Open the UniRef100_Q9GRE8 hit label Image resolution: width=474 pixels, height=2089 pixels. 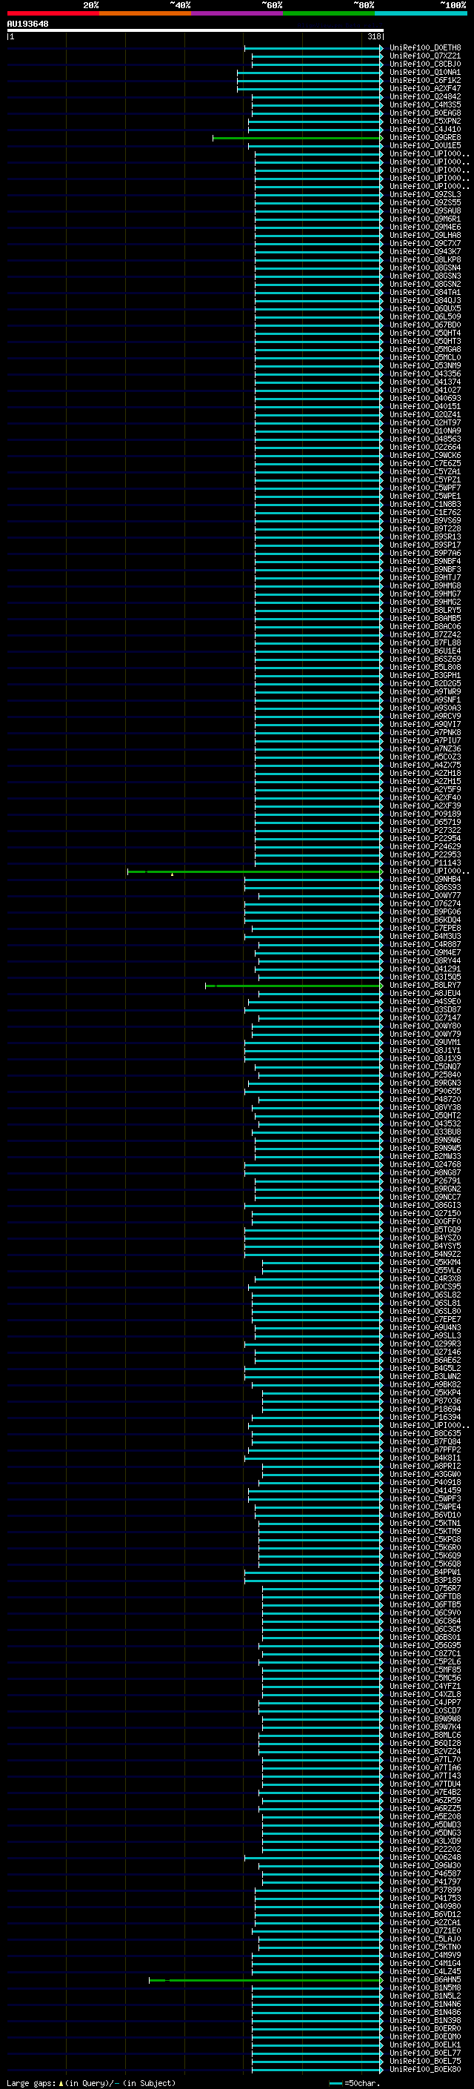(x=425, y=138)
